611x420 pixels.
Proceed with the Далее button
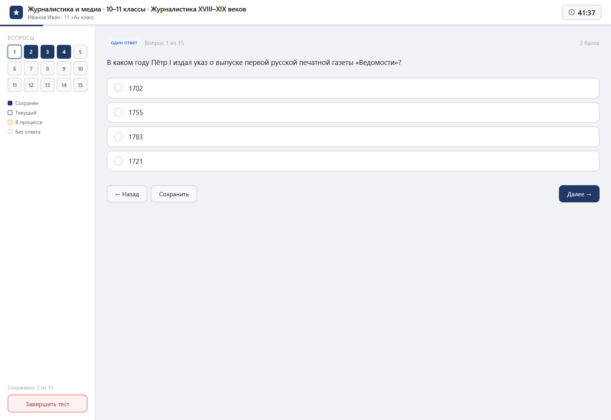tap(579, 194)
